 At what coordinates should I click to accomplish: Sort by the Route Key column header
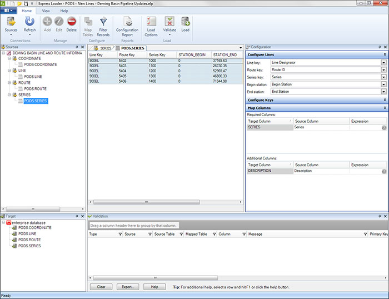(x=132, y=54)
